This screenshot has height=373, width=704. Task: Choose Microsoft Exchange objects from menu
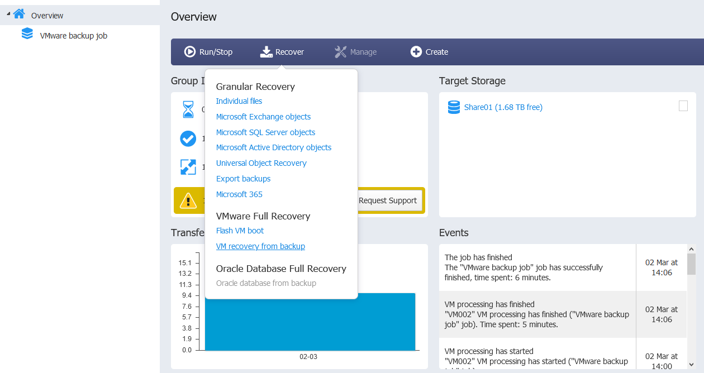click(x=263, y=117)
